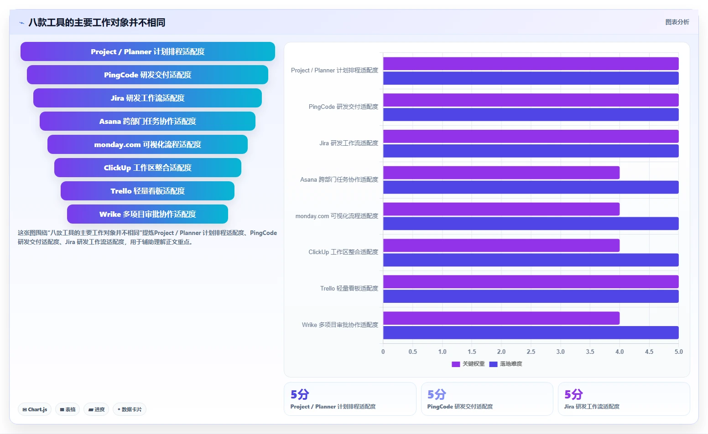This screenshot has height=434, width=708.
Task: Click the caption paragraph starting with 这张图围绕
Action: [x=147, y=237]
